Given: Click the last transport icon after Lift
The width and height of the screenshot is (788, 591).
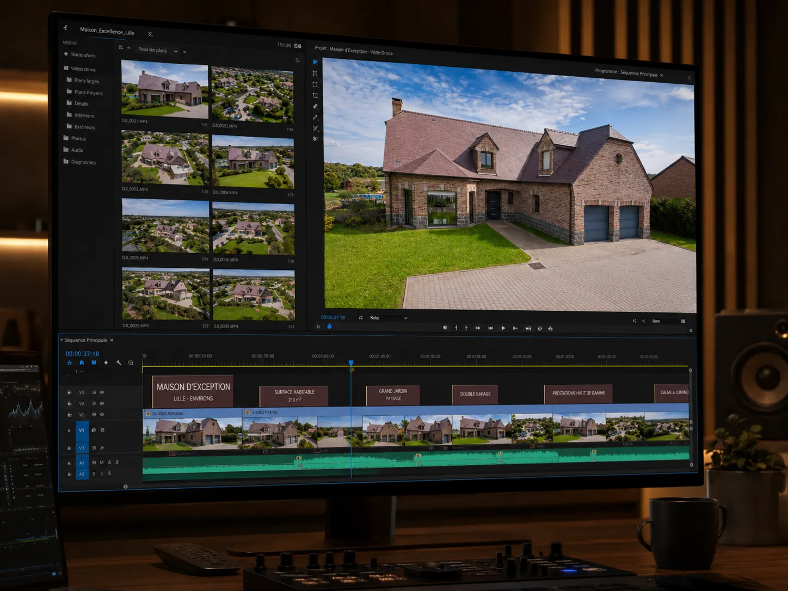Looking at the screenshot, I should 551,328.
